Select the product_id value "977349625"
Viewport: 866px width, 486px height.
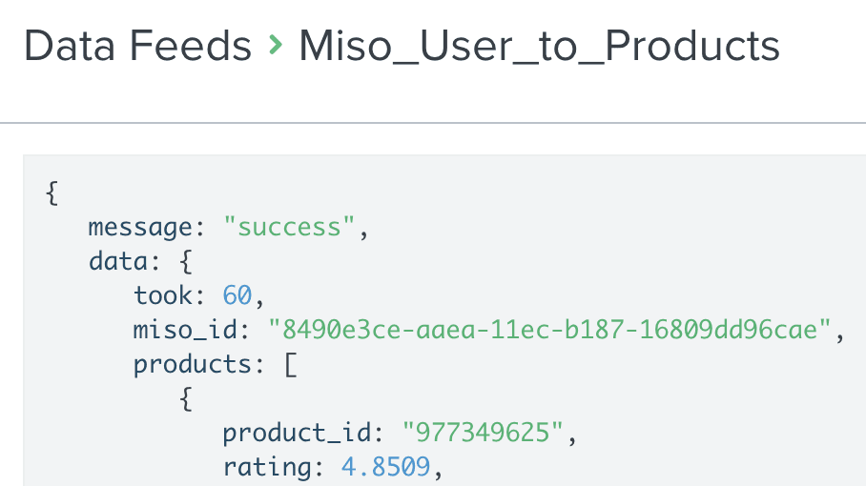point(483,432)
